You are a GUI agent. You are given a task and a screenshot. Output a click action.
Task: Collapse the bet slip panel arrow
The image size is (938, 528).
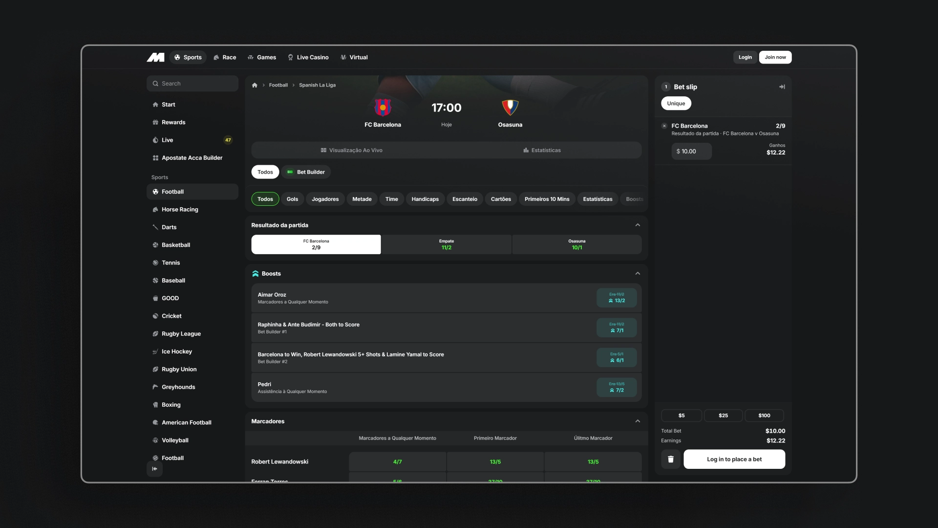click(x=782, y=87)
